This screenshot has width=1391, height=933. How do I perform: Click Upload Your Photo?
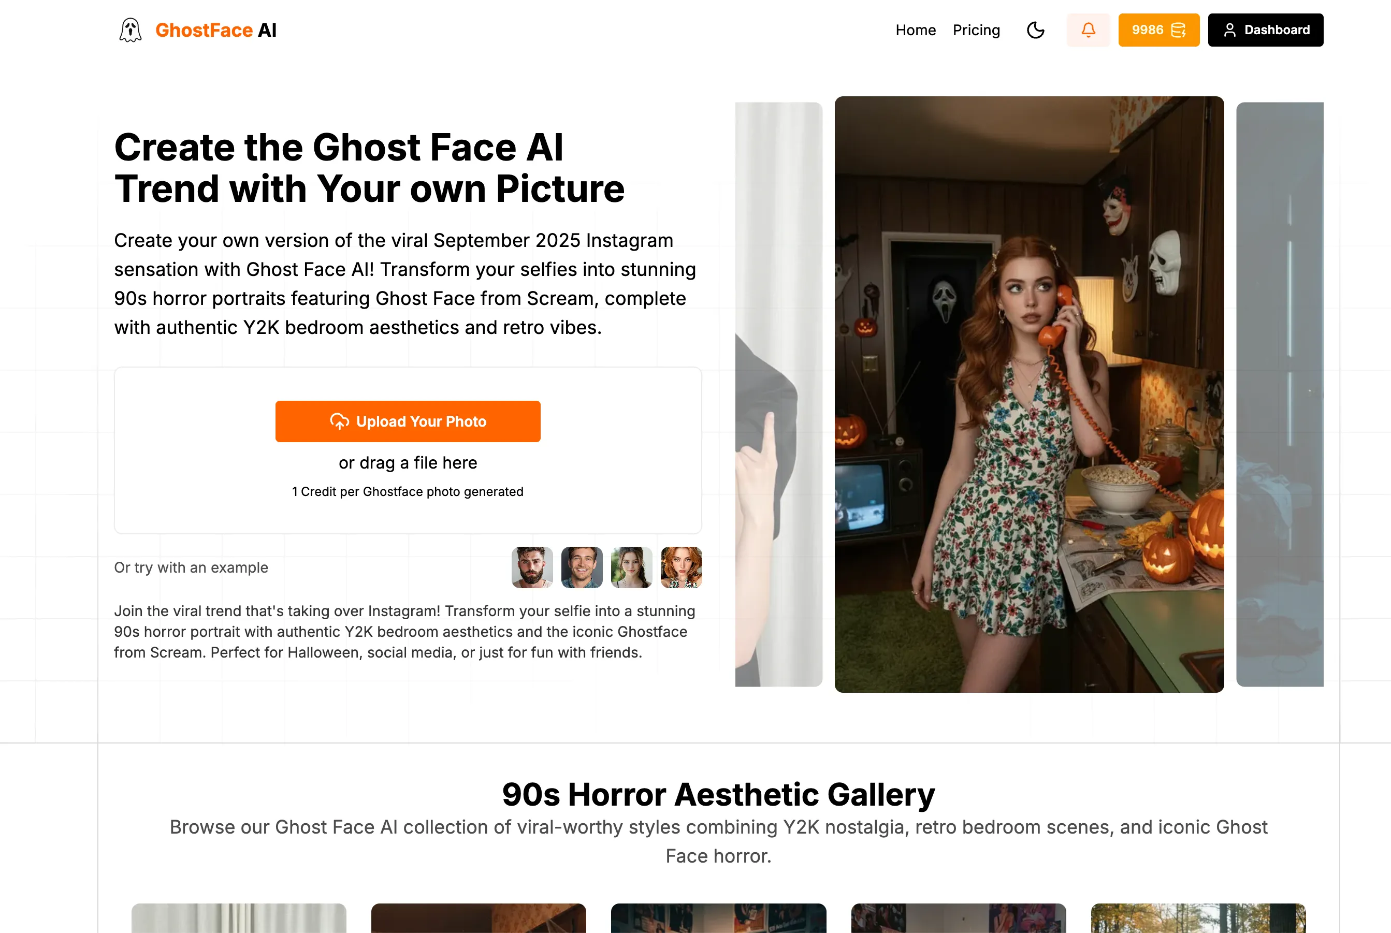click(x=408, y=421)
